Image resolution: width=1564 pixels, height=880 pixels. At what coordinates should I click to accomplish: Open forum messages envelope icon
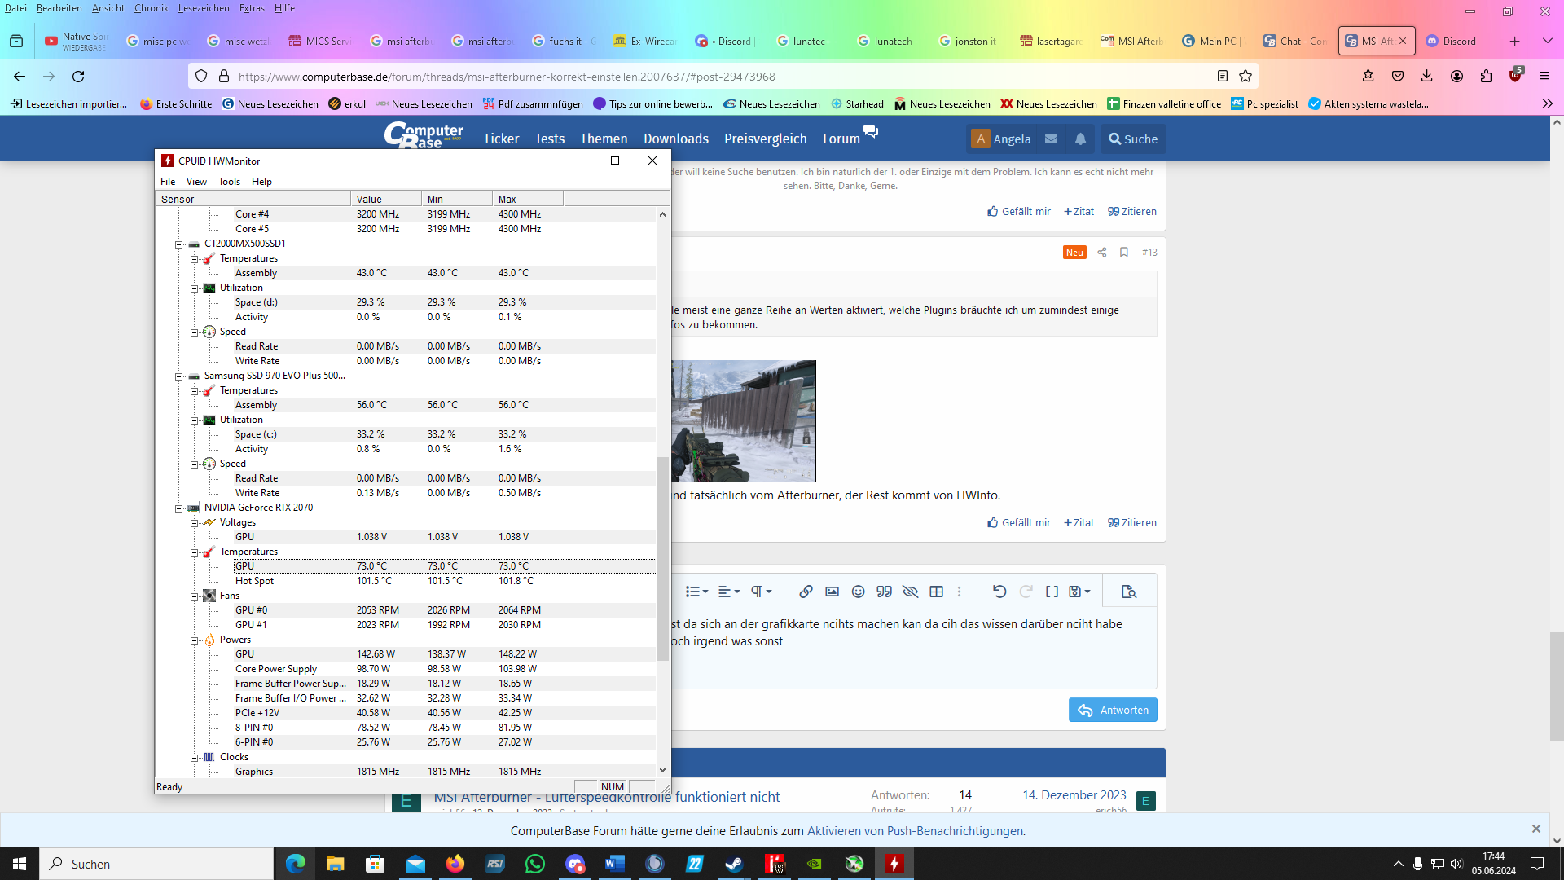coord(1051,139)
